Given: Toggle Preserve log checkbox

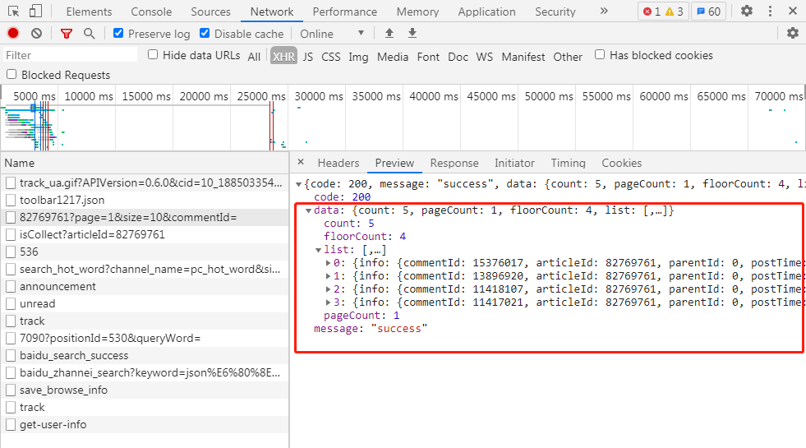Looking at the screenshot, I should click(118, 33).
